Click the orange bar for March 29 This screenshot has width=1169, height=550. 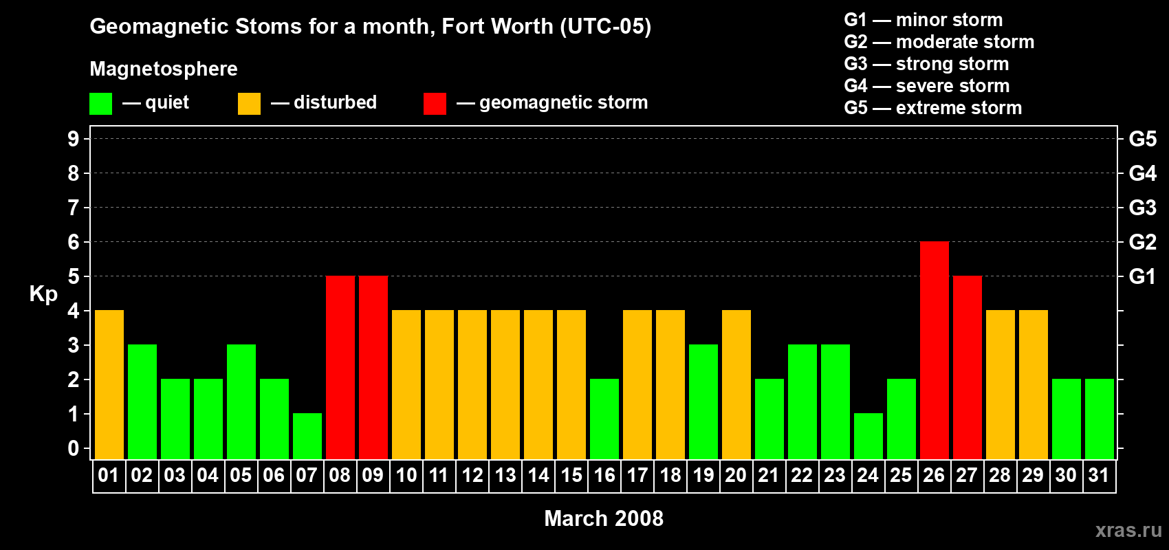pyautogui.click(x=1034, y=385)
